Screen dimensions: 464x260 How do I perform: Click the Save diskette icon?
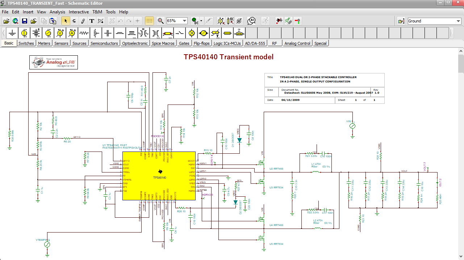[25, 21]
